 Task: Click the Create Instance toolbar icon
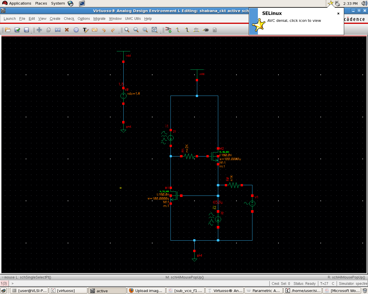tap(168, 30)
